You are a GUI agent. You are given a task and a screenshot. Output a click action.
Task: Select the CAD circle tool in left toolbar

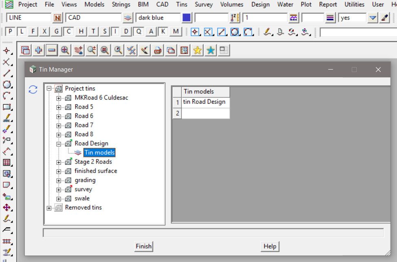tap(7, 85)
